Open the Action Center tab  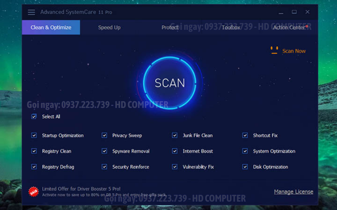(x=290, y=28)
